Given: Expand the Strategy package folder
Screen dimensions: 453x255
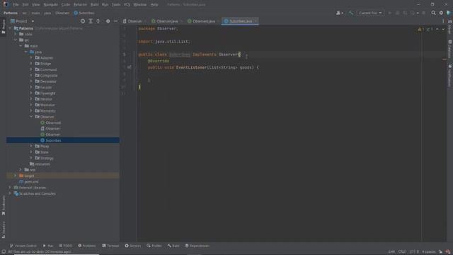Looking at the screenshot, I should click(31, 158).
